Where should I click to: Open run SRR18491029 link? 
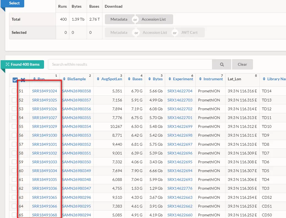(44, 126)
